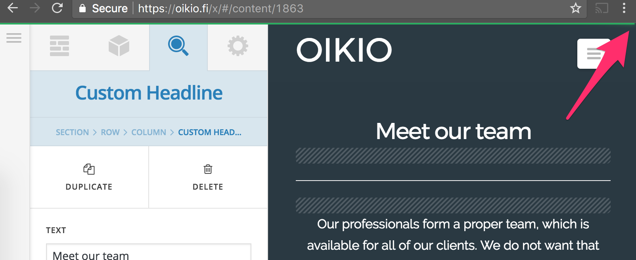
Task: Open the Chrome three-dot menu
Action: coord(624,8)
